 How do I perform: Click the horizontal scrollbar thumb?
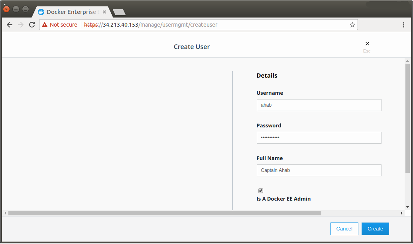[164, 213]
